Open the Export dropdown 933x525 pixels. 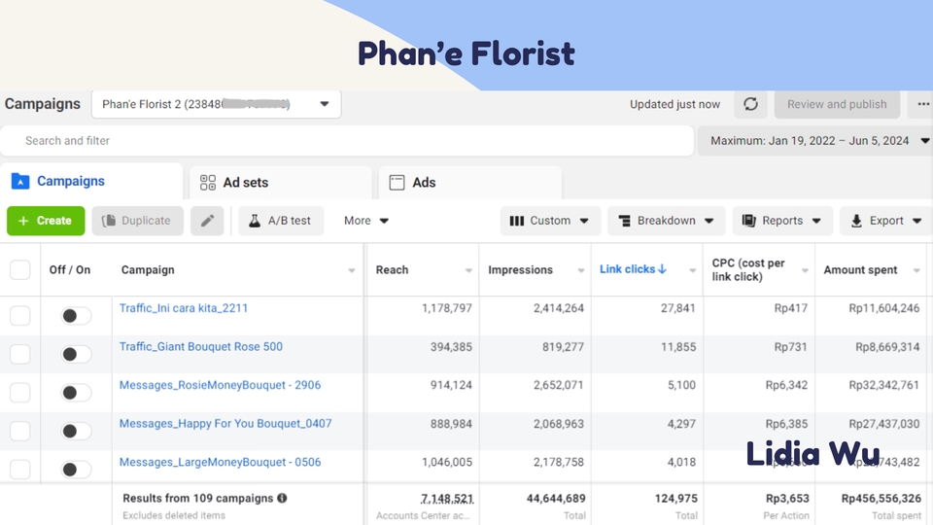886,221
